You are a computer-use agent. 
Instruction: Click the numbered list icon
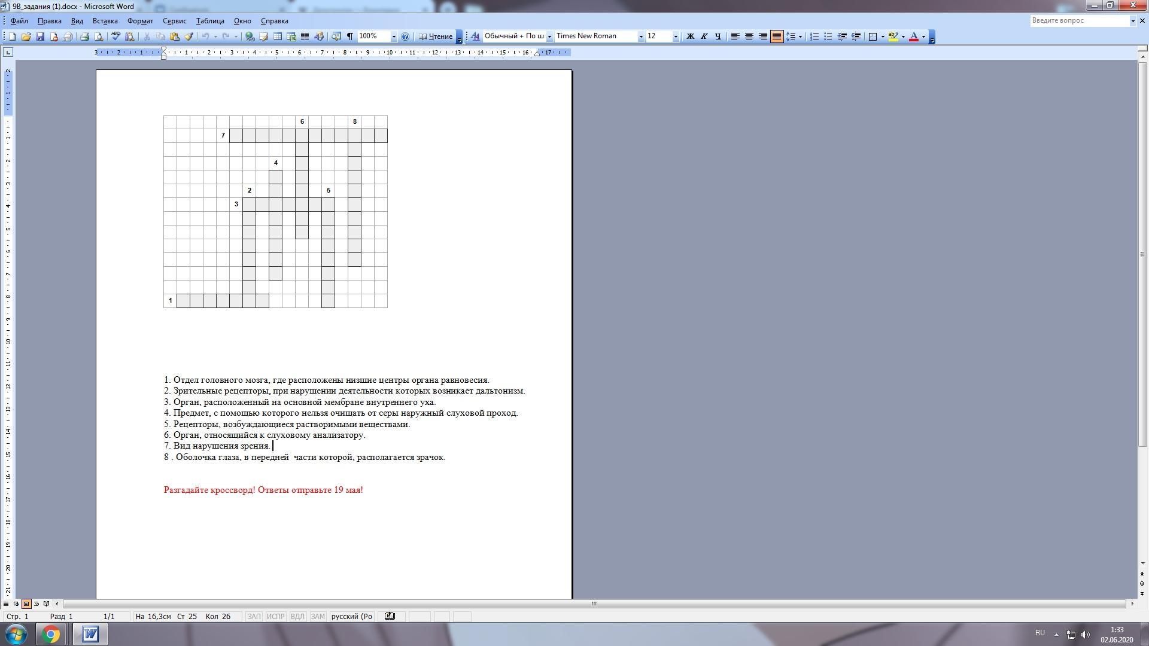814,36
